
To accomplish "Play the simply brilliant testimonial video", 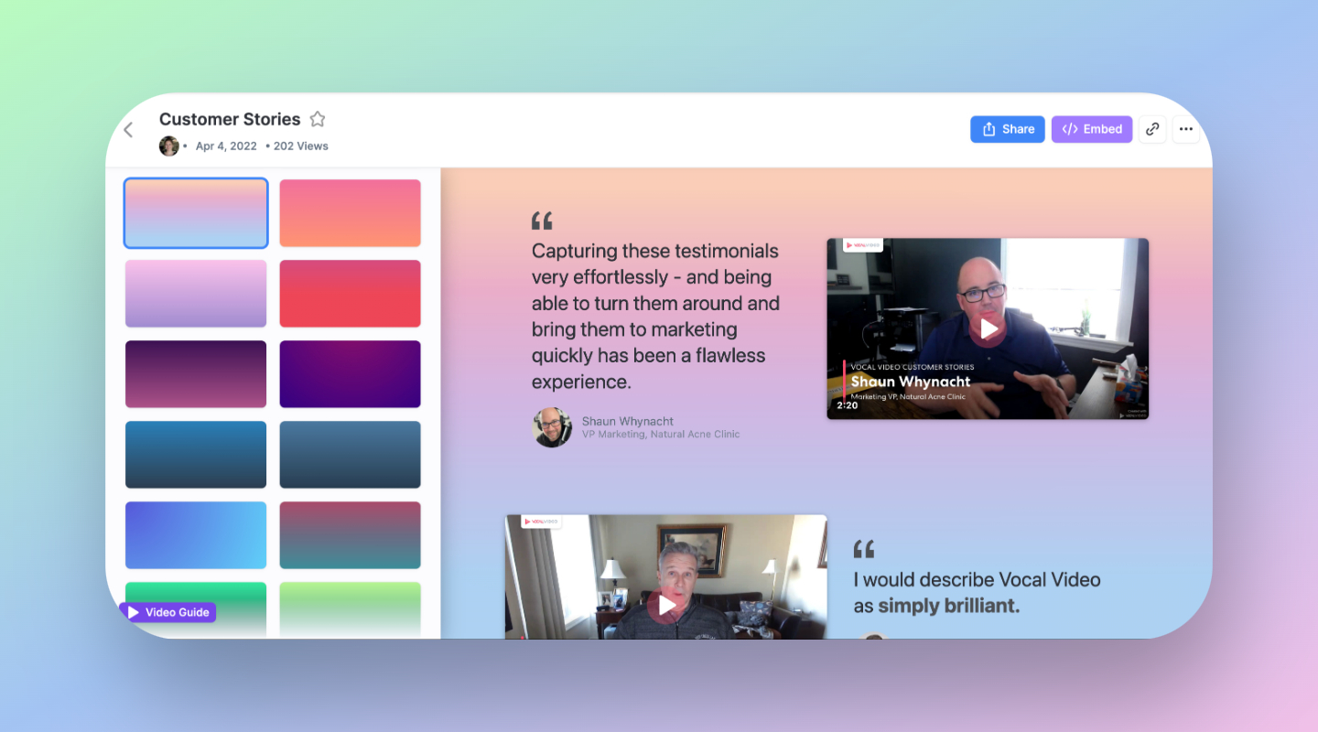I will (x=666, y=605).
